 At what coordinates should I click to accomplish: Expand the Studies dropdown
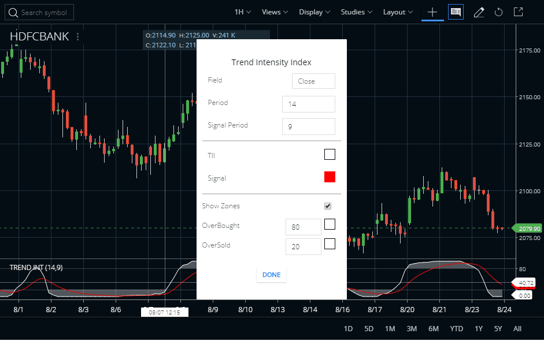click(356, 12)
